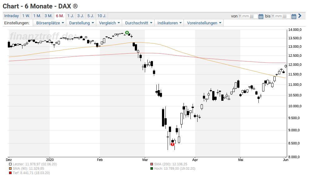This screenshot has height=180, width=309.
Task: Select the 1 W. timeframe tab
Action: (x=26, y=16)
